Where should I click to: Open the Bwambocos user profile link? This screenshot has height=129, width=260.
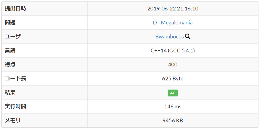(x=169, y=37)
